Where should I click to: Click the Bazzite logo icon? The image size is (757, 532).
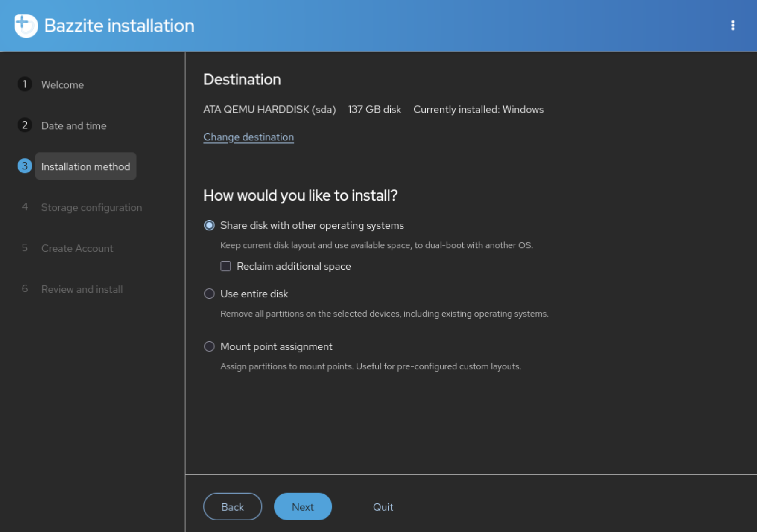26,26
